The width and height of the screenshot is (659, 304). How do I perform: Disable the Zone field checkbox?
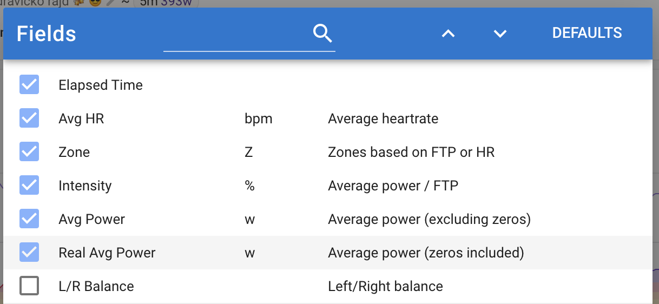click(29, 151)
